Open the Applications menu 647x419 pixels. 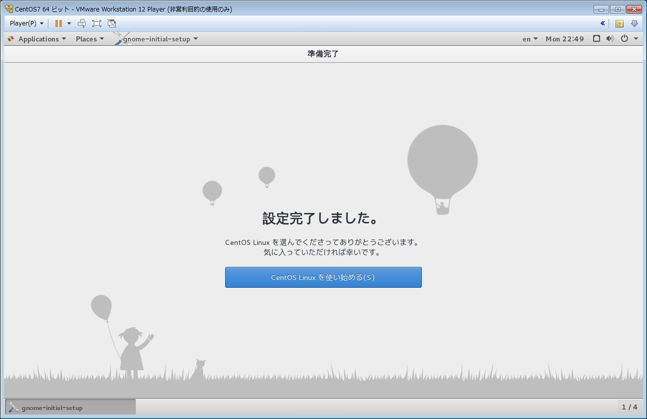[37, 39]
